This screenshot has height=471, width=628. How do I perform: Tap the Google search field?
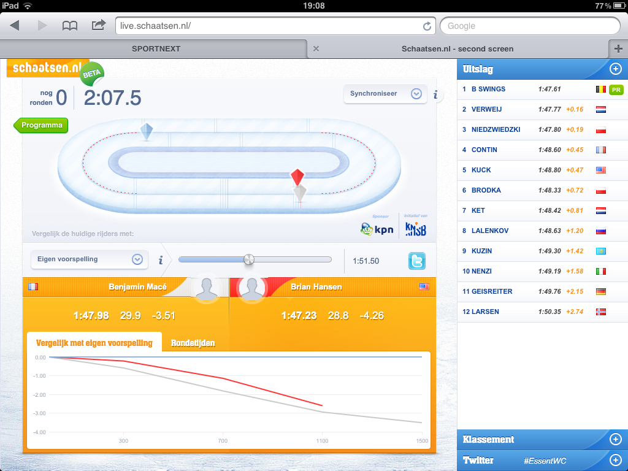click(530, 26)
